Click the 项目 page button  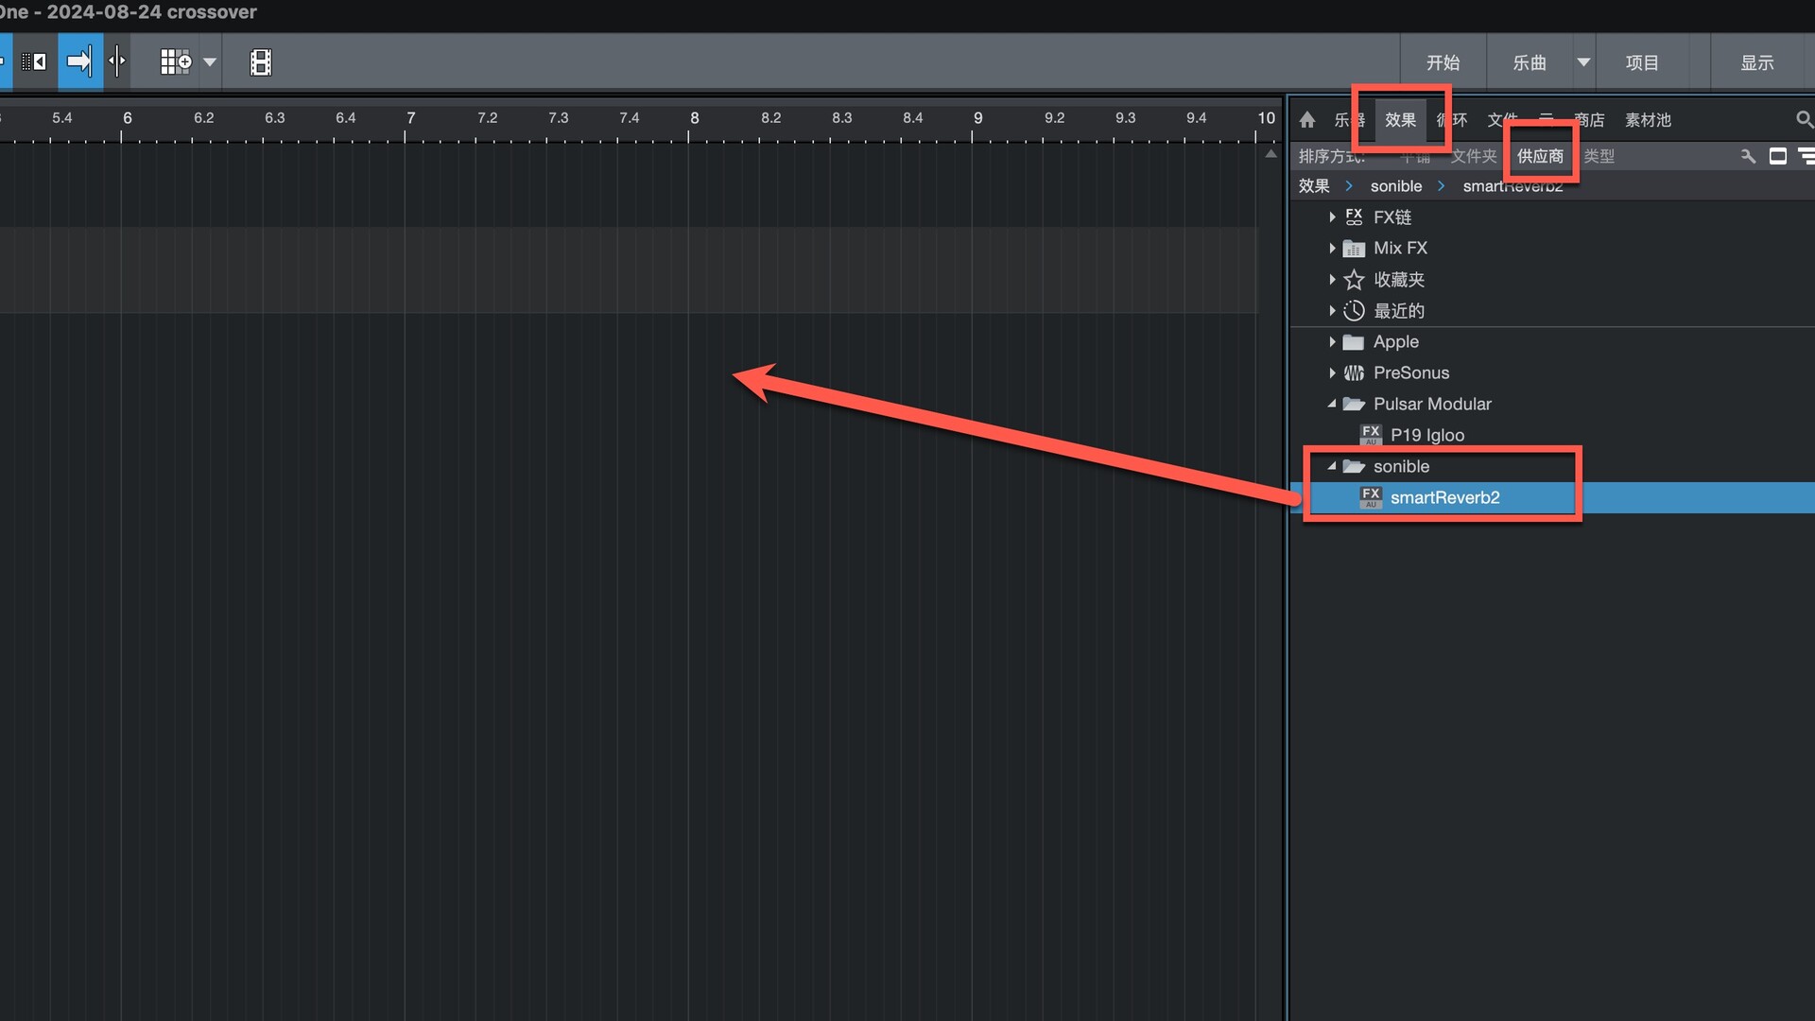pos(1642,62)
